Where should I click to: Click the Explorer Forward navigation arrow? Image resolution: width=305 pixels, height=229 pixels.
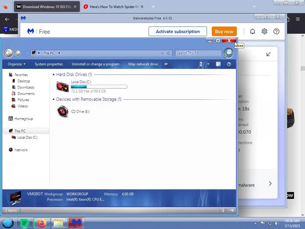pyautogui.click(x=18, y=53)
